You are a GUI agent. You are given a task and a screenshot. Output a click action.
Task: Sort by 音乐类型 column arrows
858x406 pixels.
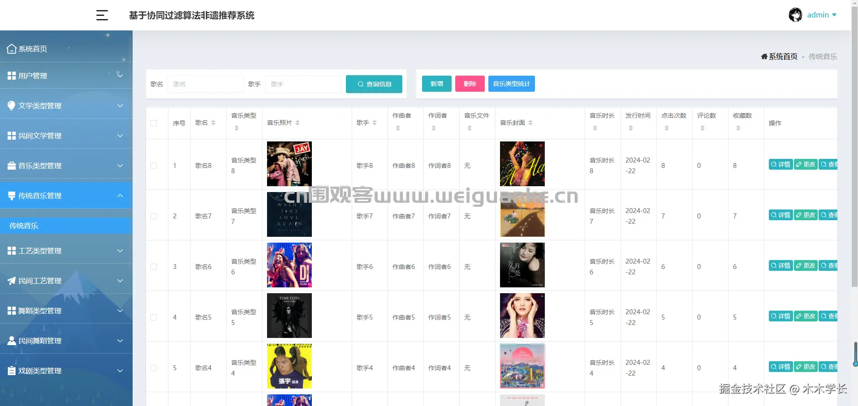[x=237, y=128]
